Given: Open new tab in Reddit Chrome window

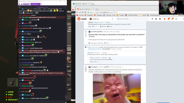Looking at the screenshot, I should click(97, 9).
